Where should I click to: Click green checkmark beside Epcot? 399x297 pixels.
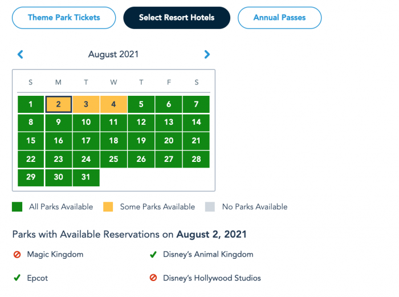[x=17, y=278]
